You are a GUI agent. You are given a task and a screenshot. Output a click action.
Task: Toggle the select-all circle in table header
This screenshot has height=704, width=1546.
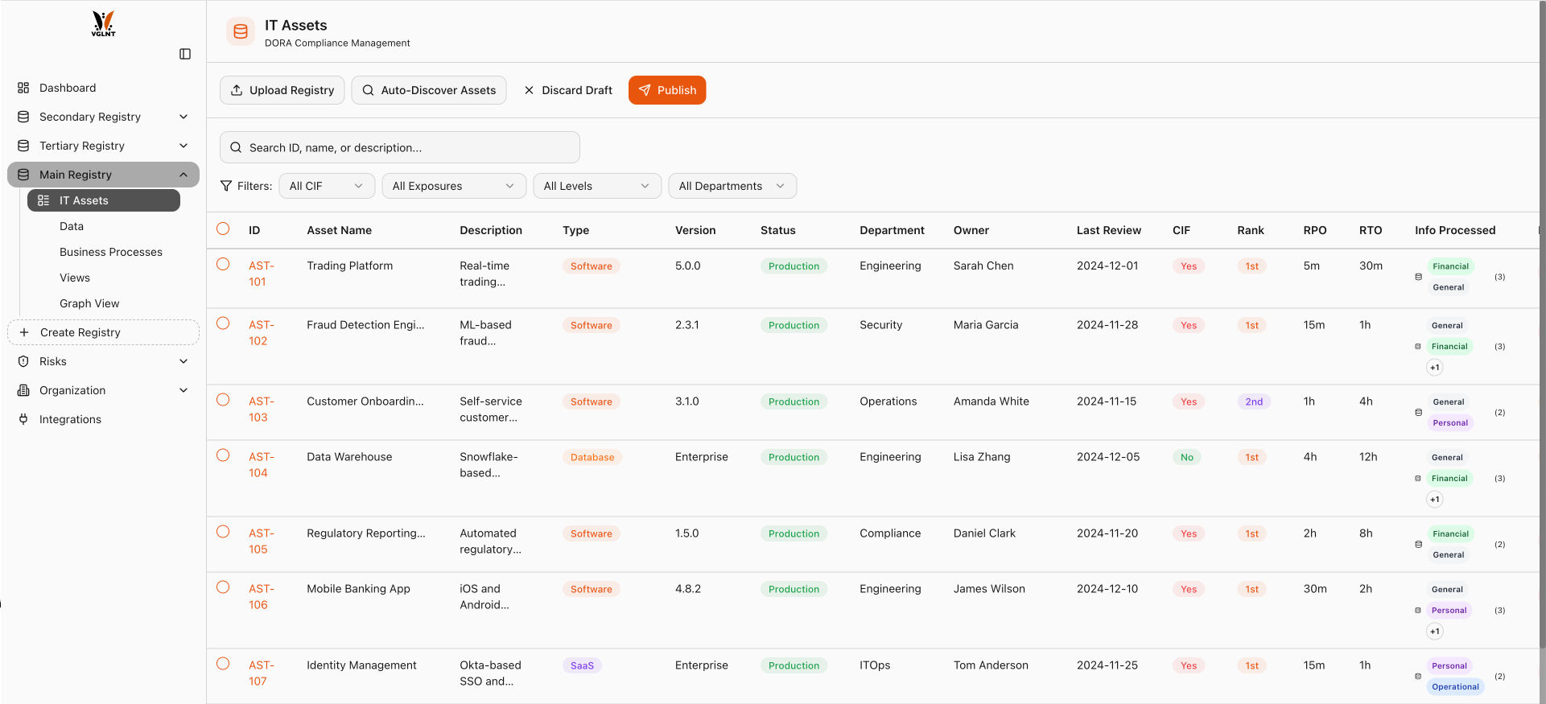pos(223,228)
